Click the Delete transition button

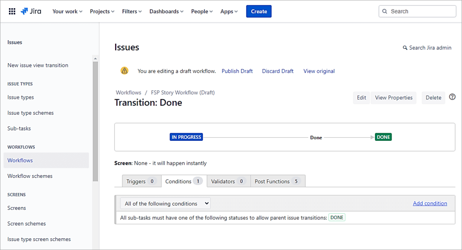pyautogui.click(x=433, y=97)
